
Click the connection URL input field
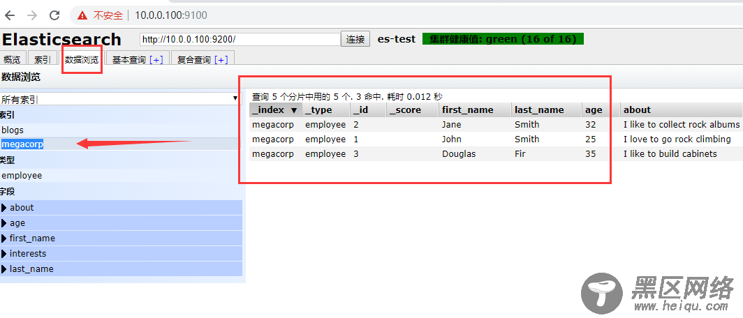(240, 39)
